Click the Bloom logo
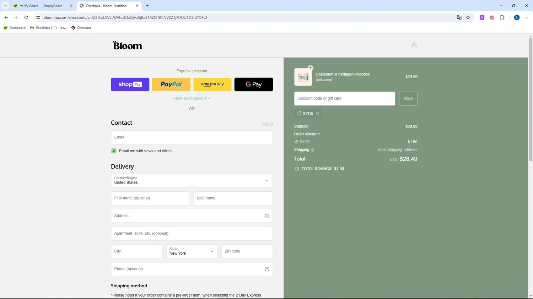The height and width of the screenshot is (299, 533). (127, 45)
